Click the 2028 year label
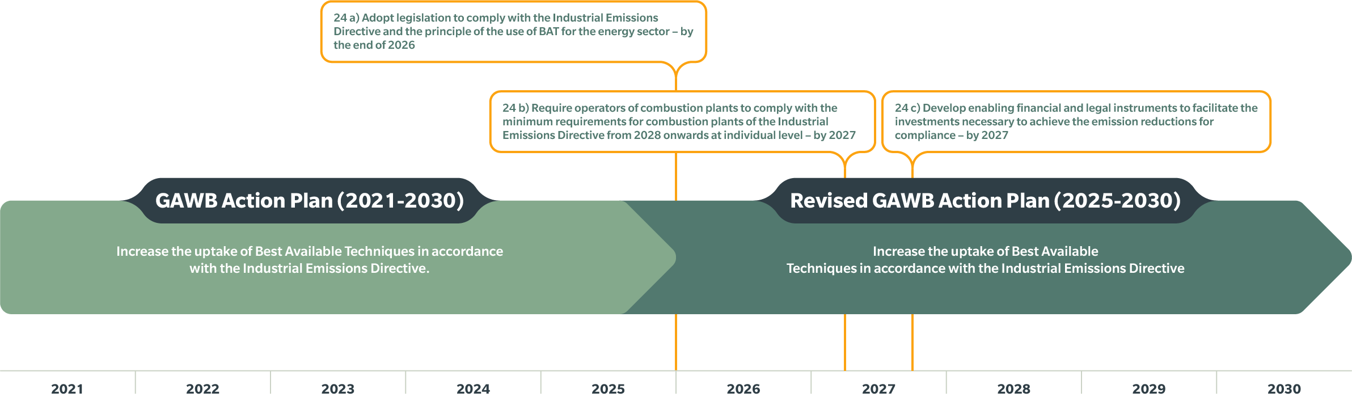1352x397 pixels. pos(1013,388)
